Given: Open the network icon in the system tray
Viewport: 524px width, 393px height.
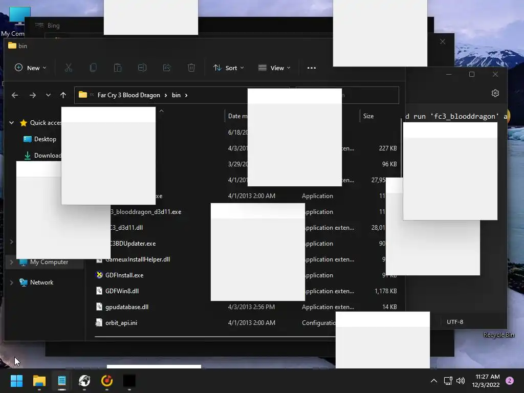Looking at the screenshot, I should (448, 381).
